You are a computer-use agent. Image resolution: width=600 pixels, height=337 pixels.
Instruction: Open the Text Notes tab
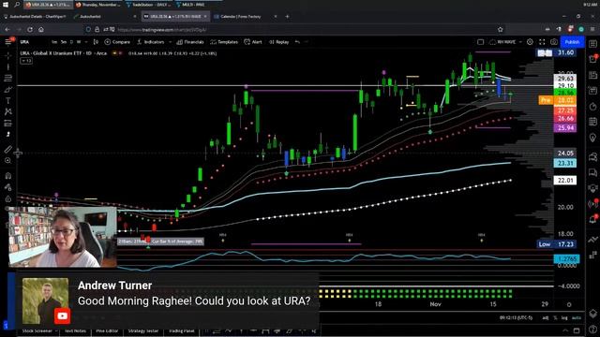click(x=75, y=330)
